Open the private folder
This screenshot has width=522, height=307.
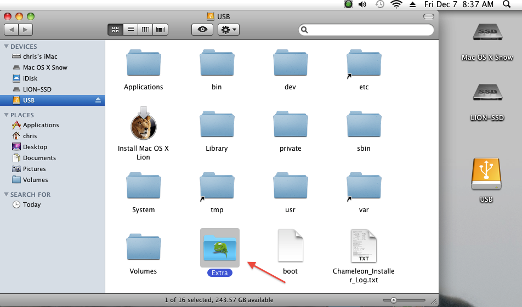click(x=290, y=124)
